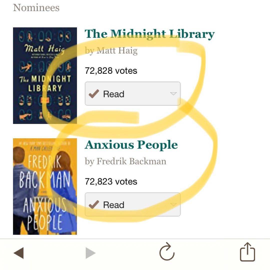The width and height of the screenshot is (270, 270).
Task: Click the "Read" label under Anxious People
Action: pos(114,205)
